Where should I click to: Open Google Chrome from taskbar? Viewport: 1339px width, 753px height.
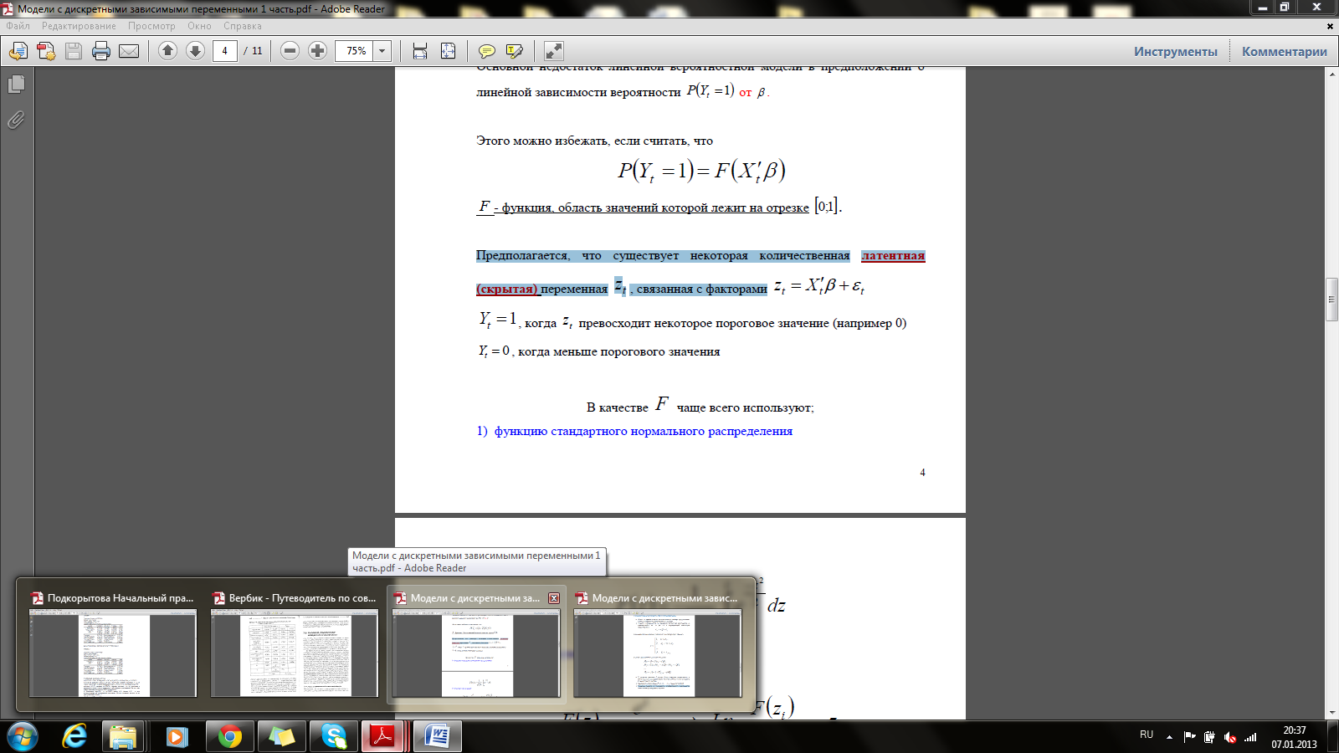(x=229, y=737)
